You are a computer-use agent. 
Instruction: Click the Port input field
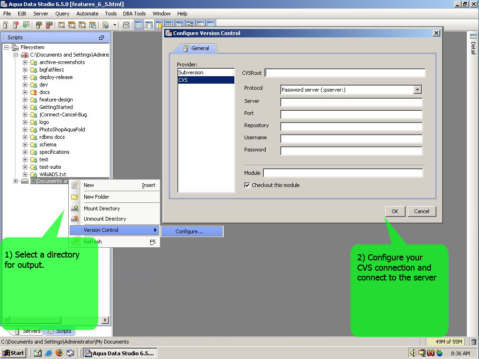pos(351,115)
